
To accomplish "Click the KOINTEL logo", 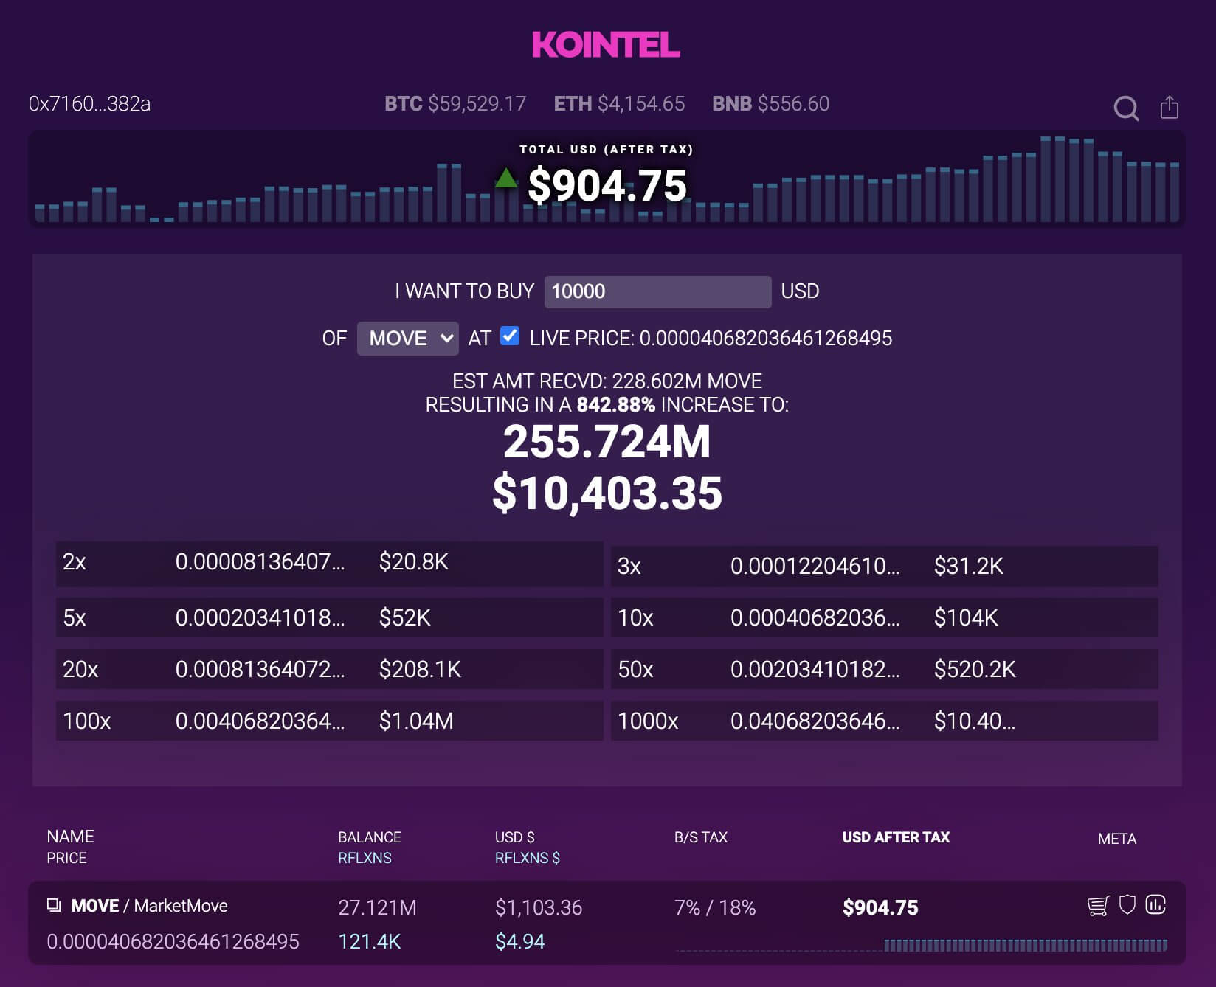I will [x=607, y=45].
